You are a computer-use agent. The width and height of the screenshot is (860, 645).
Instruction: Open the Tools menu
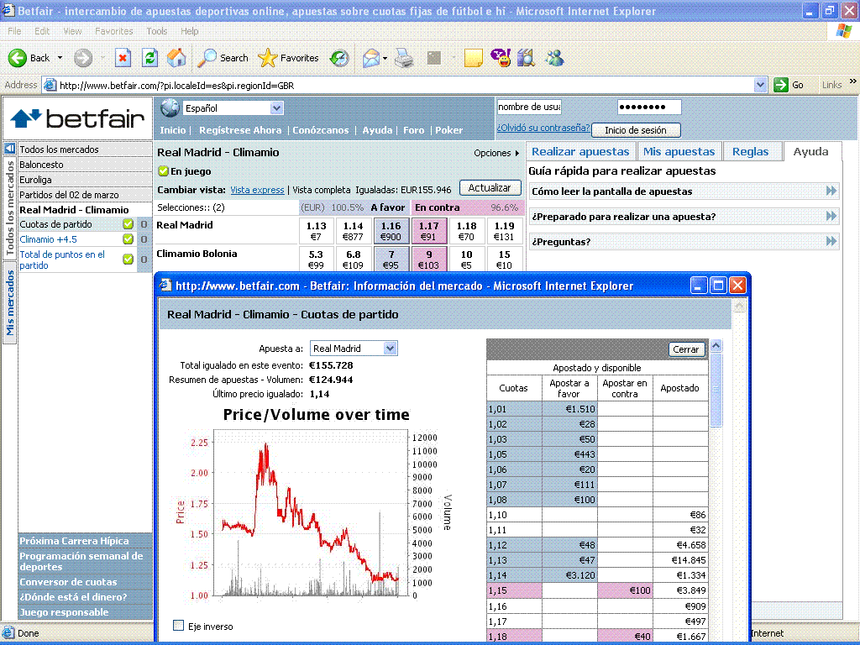(157, 31)
